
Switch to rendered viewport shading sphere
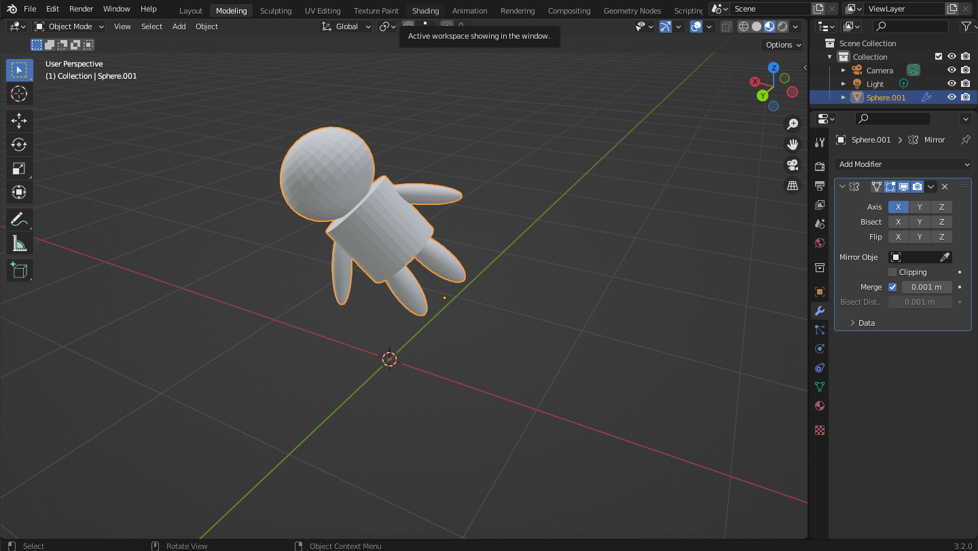(x=782, y=26)
